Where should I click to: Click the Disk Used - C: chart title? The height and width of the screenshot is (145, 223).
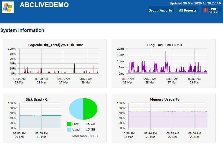click(x=37, y=99)
